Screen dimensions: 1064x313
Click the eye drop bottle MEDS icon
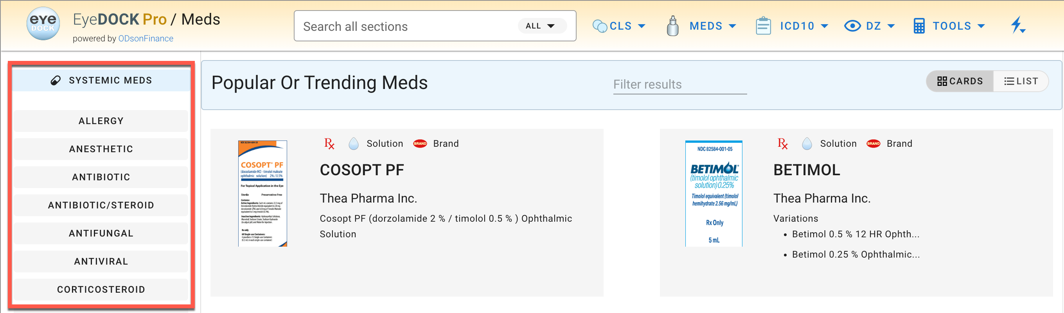(672, 26)
